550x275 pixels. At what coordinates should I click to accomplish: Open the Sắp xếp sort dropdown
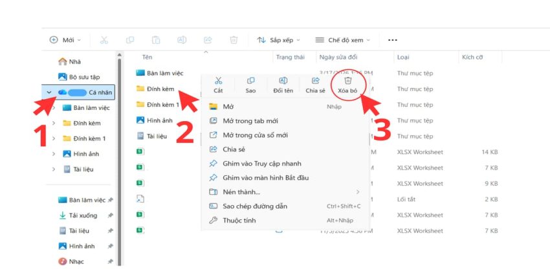(278, 40)
